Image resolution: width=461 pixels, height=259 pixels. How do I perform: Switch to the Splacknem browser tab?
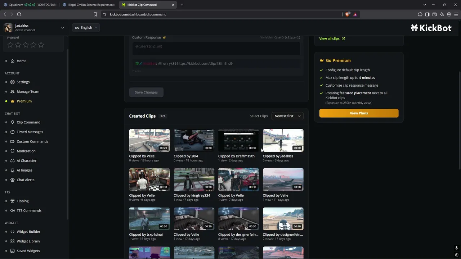tap(30, 5)
